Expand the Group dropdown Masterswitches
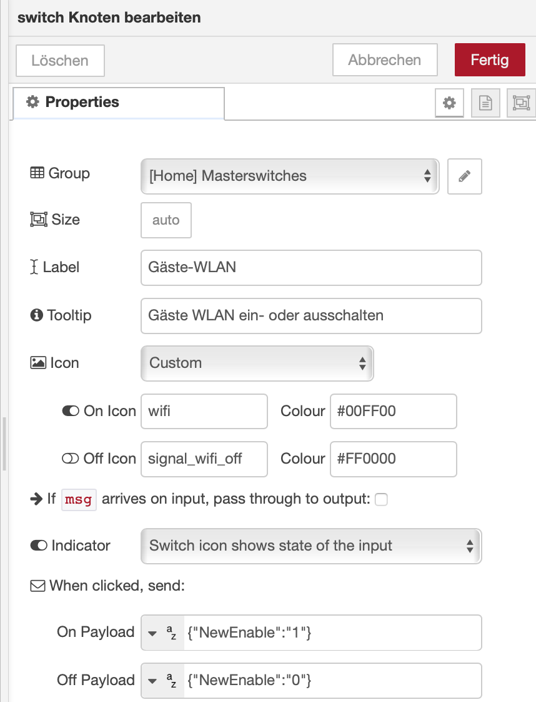This screenshot has width=536, height=702. [x=290, y=176]
